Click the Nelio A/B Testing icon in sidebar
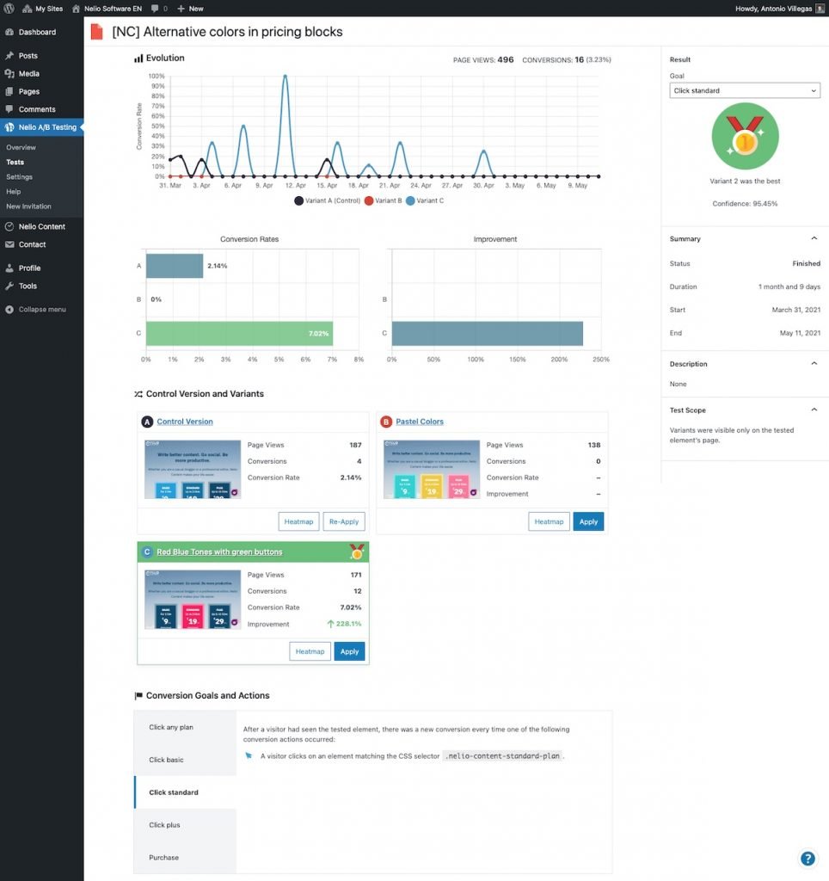This screenshot has width=829, height=881. 9,127
